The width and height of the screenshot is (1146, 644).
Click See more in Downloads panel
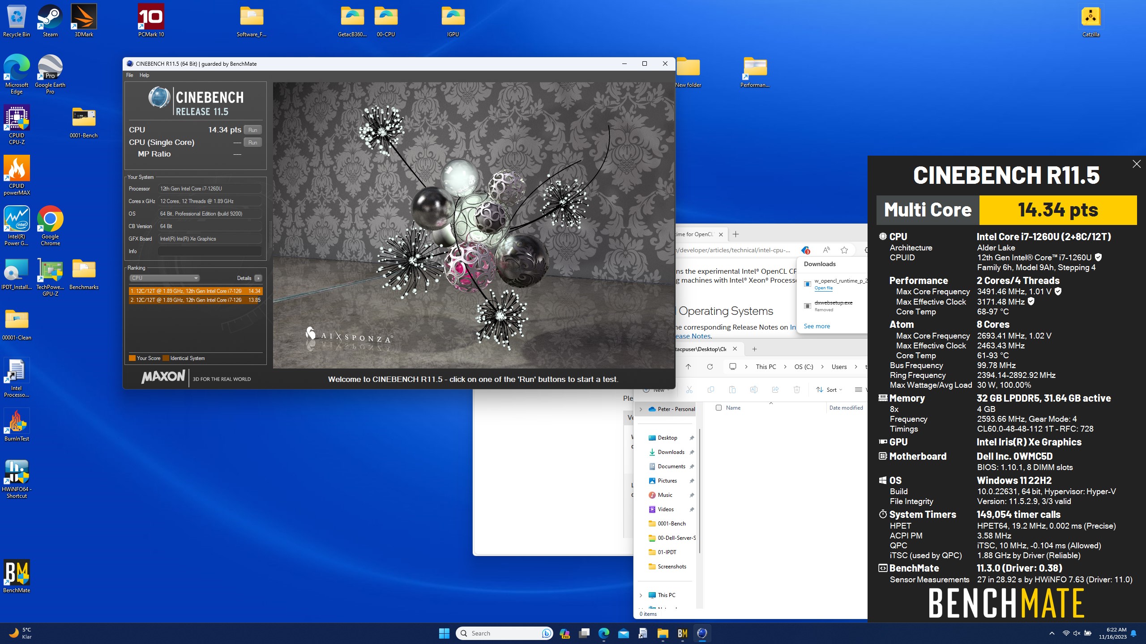click(817, 326)
